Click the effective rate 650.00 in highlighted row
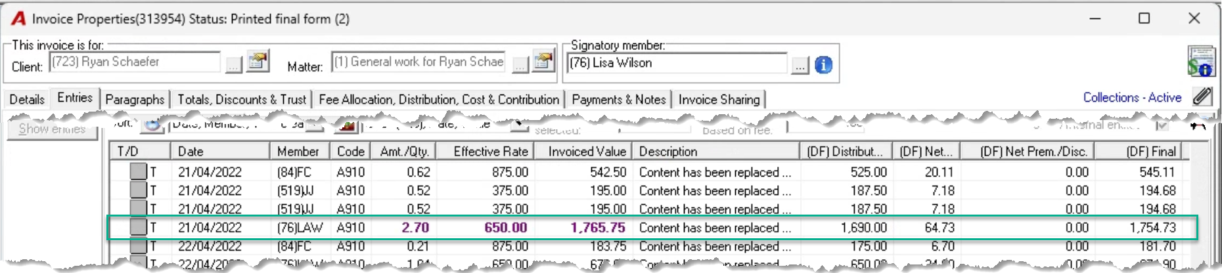1222x273 pixels. click(x=506, y=228)
